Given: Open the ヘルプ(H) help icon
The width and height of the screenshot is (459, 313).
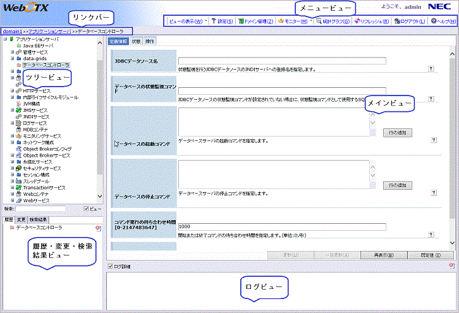Looking at the screenshot, I should [433, 21].
